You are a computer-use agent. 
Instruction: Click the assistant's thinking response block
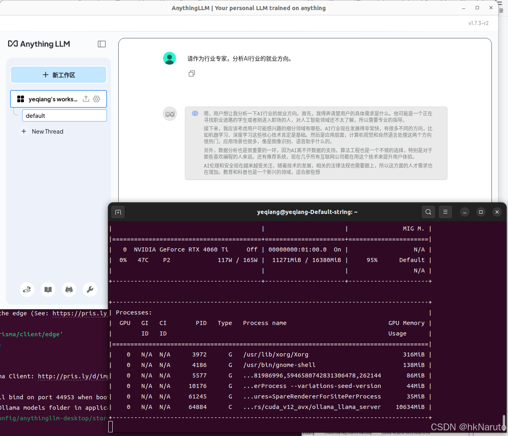point(316,143)
